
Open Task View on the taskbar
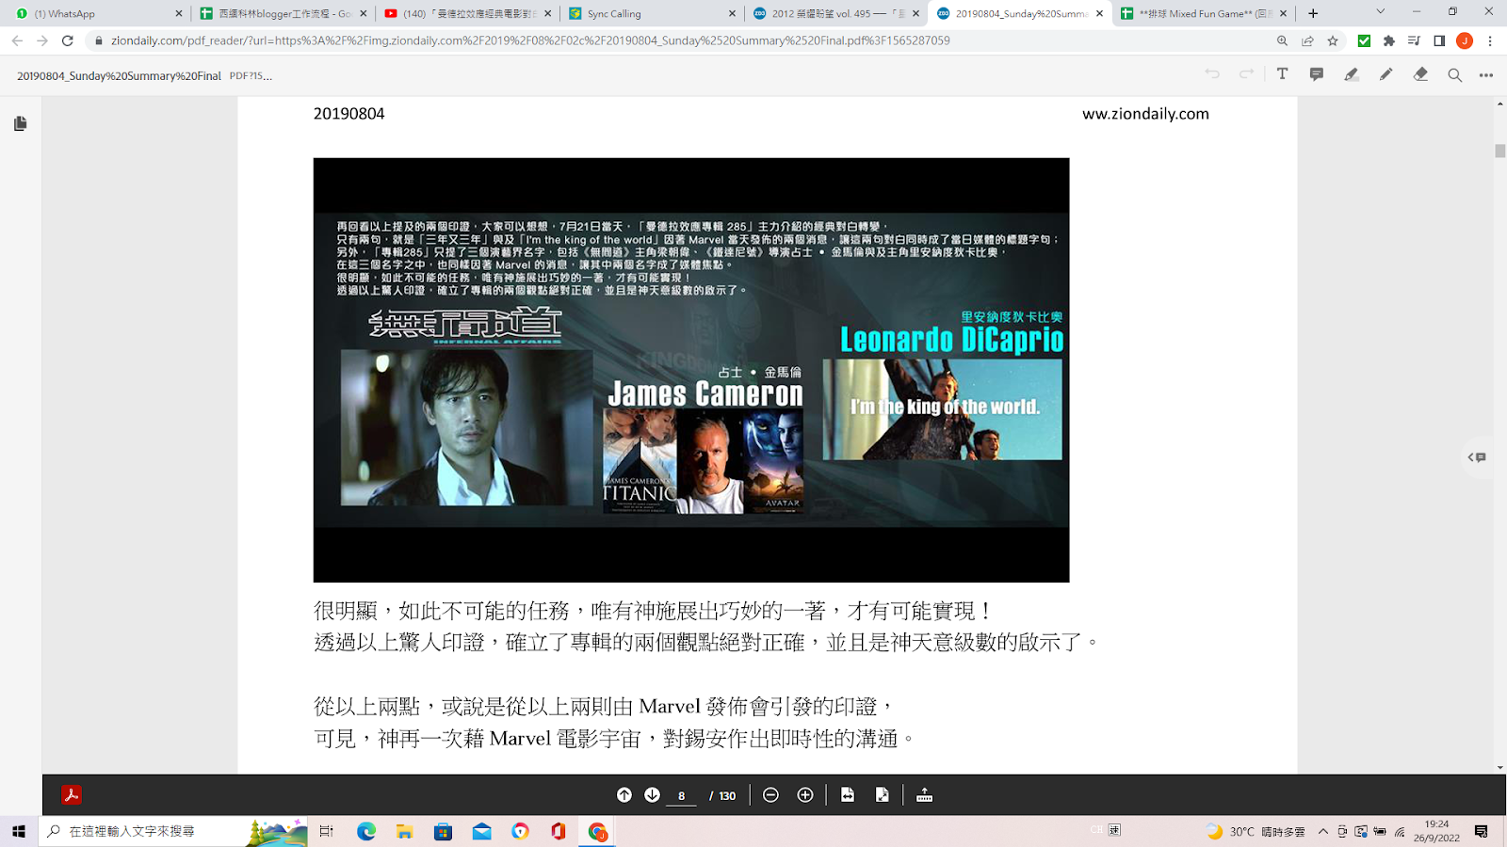(x=327, y=831)
